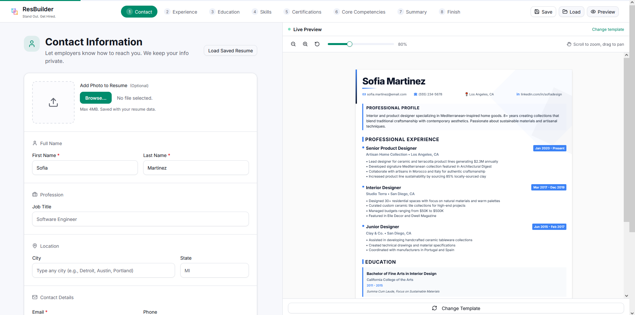
Task: Focus the Job Title input field
Action: 141,219
